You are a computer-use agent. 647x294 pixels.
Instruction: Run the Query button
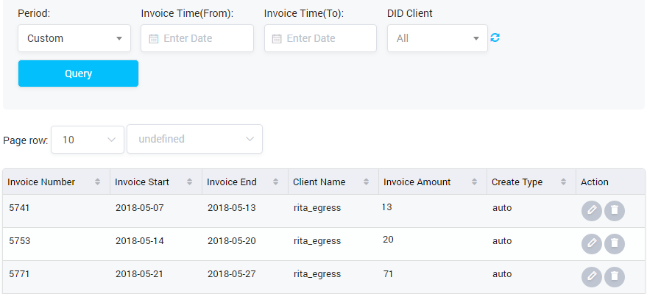pos(79,73)
